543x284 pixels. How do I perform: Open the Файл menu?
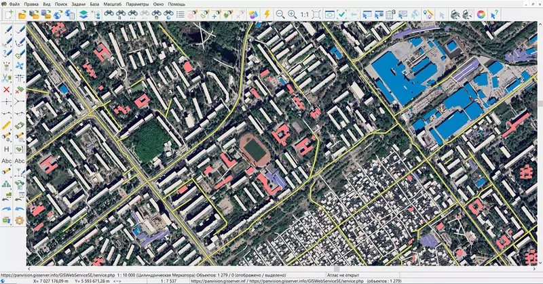14,4
